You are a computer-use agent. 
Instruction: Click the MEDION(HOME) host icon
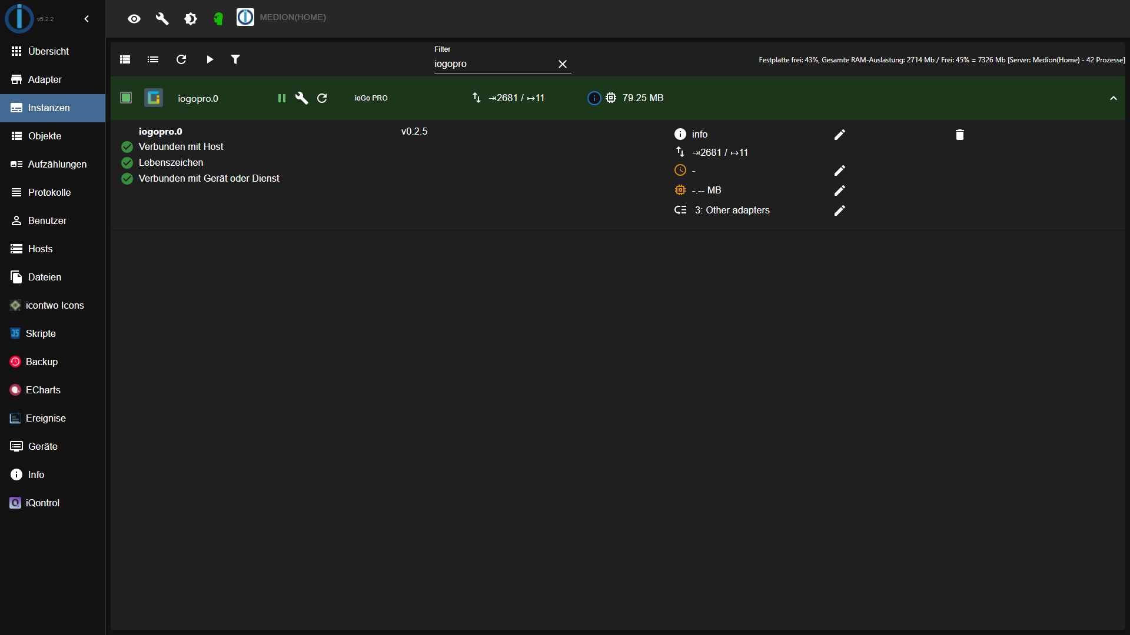point(245,17)
